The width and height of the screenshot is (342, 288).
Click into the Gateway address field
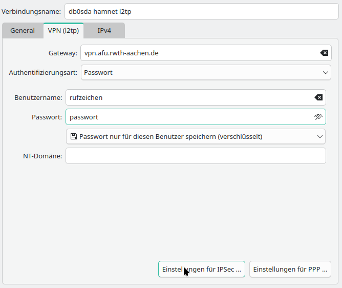[197, 53]
